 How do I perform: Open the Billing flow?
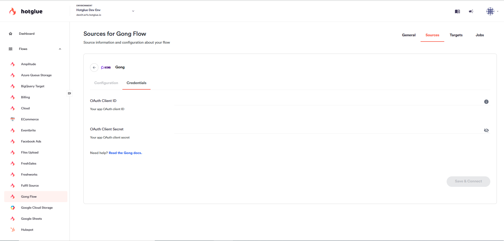click(x=26, y=97)
